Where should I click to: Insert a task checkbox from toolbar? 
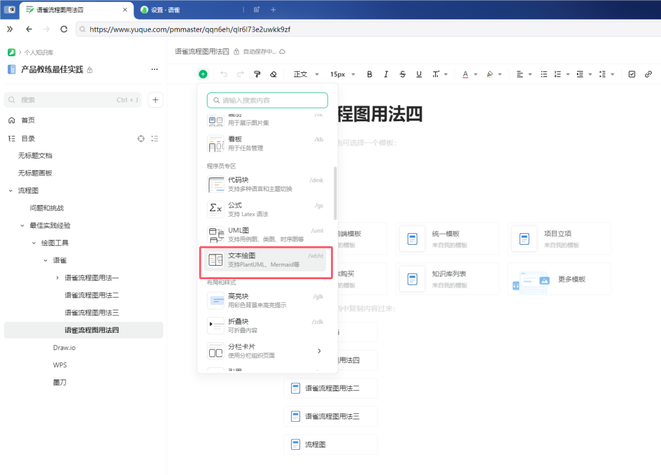click(x=632, y=74)
